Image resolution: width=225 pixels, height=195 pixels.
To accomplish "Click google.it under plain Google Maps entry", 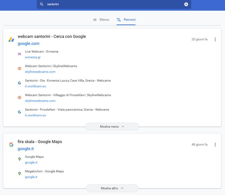I will (31, 162).
